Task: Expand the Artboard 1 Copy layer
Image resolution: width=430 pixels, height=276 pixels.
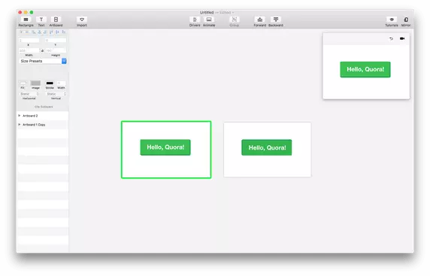Action: (20, 125)
